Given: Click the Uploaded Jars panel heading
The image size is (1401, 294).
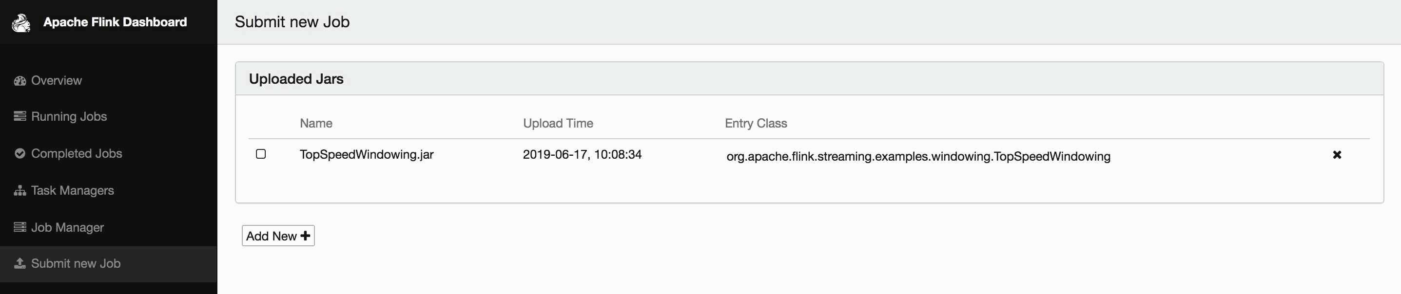Looking at the screenshot, I should click(296, 79).
